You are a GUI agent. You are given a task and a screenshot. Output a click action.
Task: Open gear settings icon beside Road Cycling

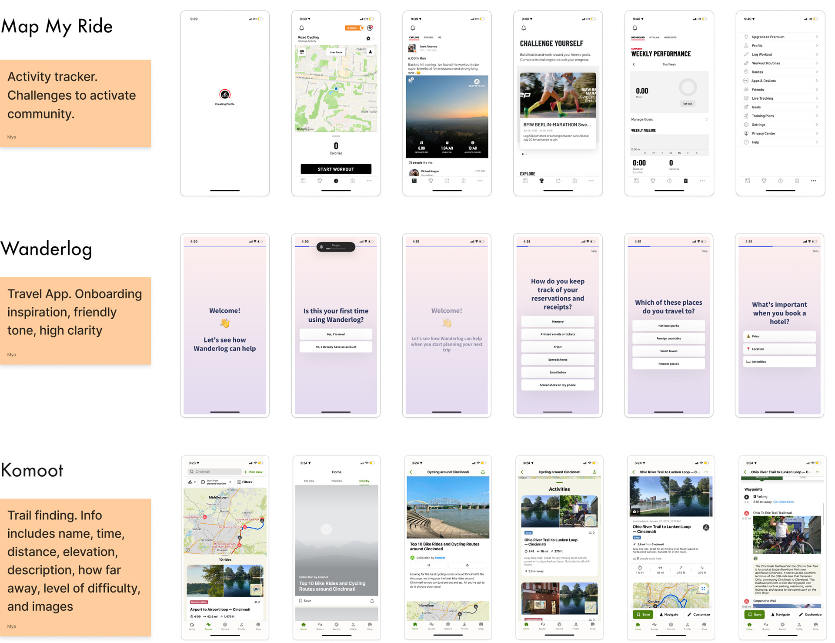(x=368, y=39)
